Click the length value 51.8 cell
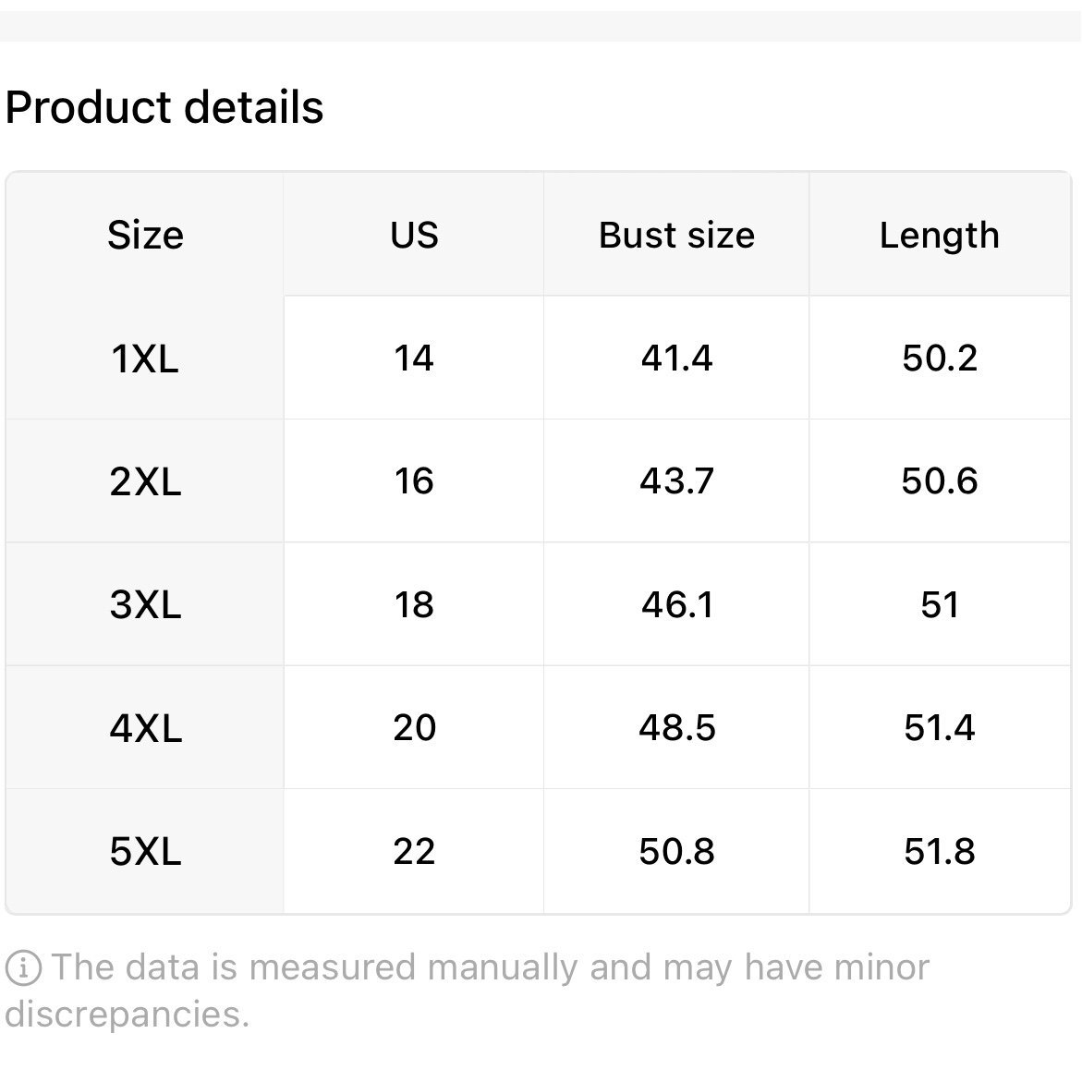The height and width of the screenshot is (1082, 1082). [x=939, y=851]
